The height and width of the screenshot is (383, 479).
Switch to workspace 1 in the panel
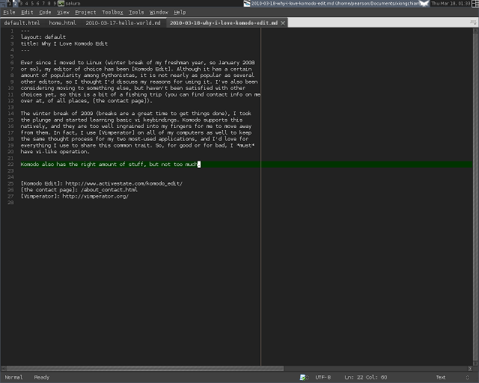(x=9, y=3)
